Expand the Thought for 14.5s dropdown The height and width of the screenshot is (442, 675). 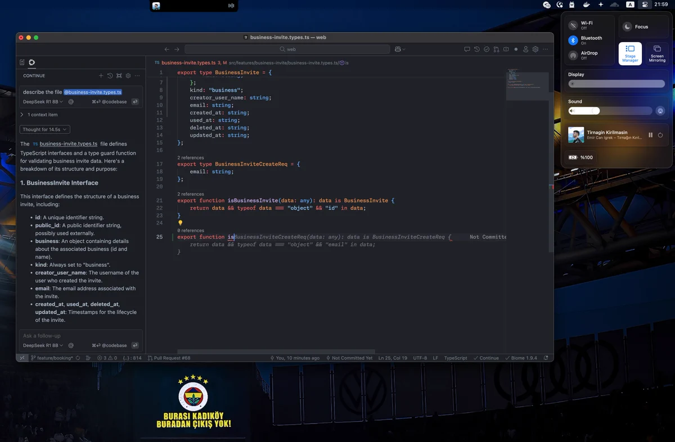45,129
